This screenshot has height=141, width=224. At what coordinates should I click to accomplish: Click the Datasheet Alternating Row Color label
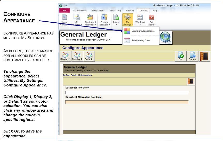pyautogui.click(x=84, y=97)
